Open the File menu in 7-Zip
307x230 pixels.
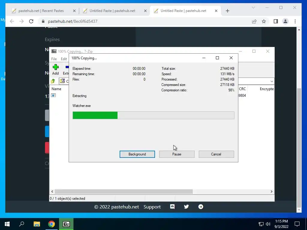54,59
